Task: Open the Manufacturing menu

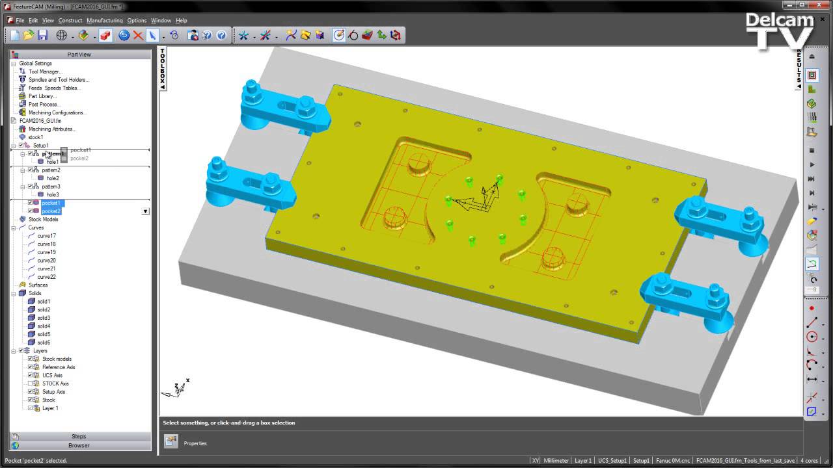Action: pos(105,21)
